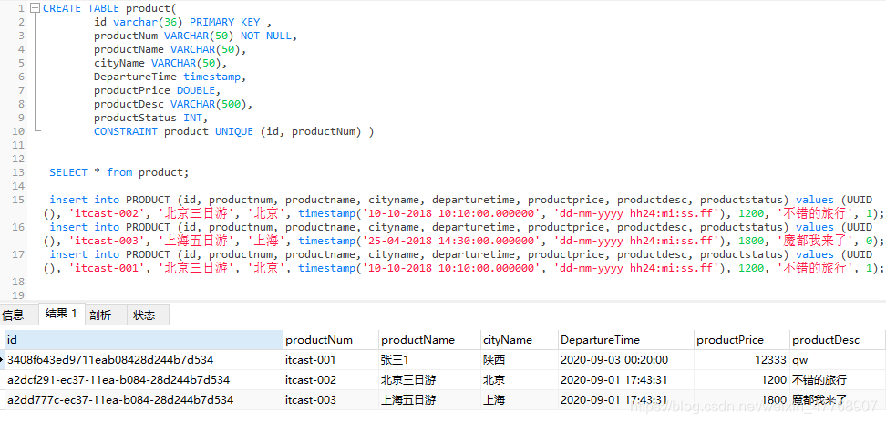
Task: Place cursor on productNum VARCHAR(50) NOT NULL line
Action: point(195,36)
